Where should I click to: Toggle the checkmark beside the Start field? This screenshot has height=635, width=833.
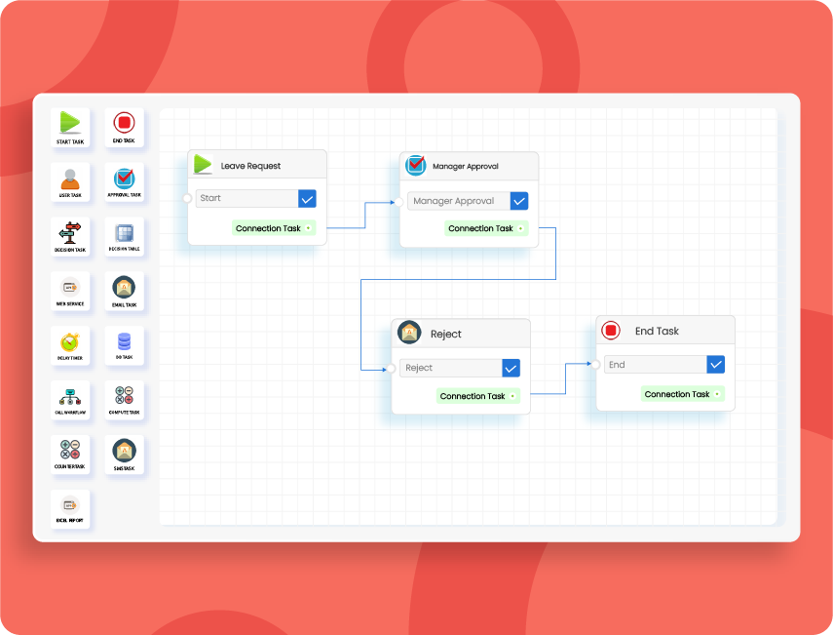tap(307, 198)
